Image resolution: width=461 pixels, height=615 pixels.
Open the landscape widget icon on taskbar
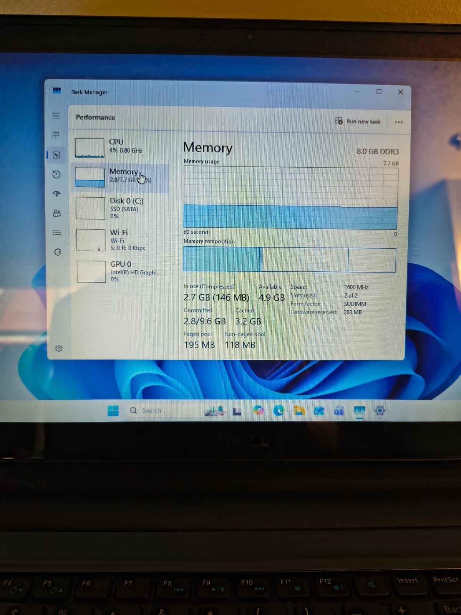pyautogui.click(x=215, y=411)
